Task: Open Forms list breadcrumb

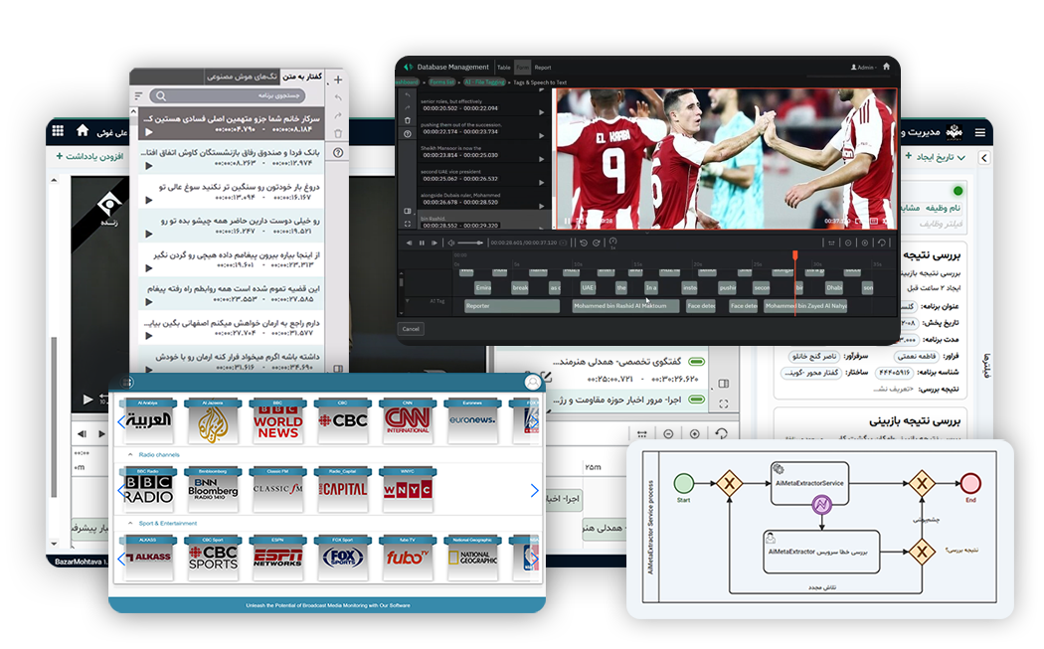Action: 441,82
